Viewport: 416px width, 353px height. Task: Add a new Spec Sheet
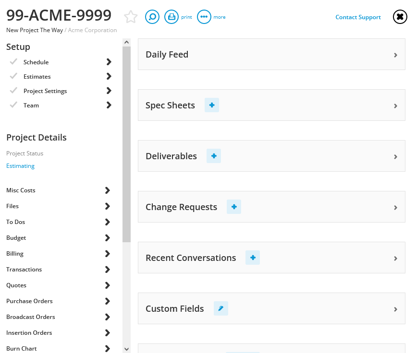(212, 105)
